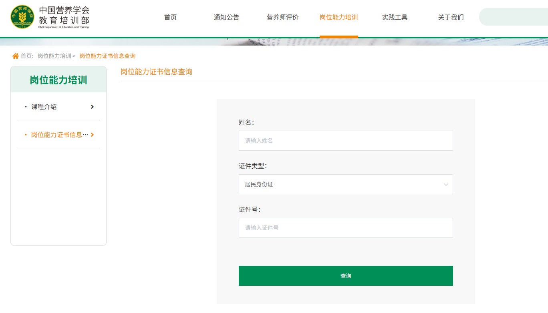Viewport: 548px width, 313px height.
Task: Open 课程介绍 in the sidebar
Action: click(x=44, y=107)
